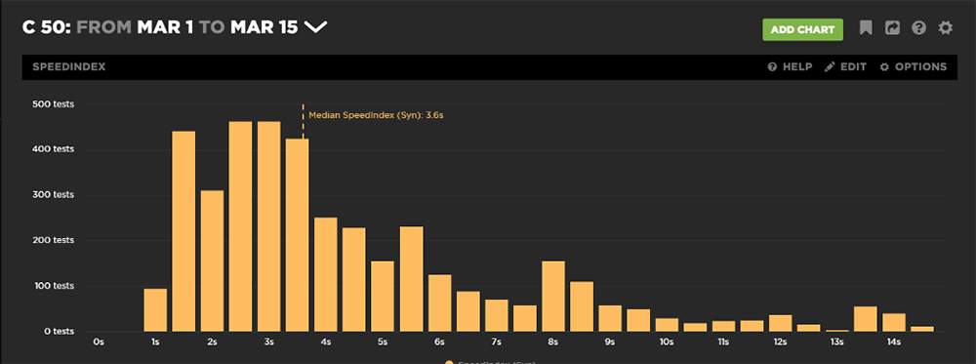Viewport: 976px width, 364px height.
Task: Edit the SpeedIndex chart with pencil
Action: pos(845,67)
